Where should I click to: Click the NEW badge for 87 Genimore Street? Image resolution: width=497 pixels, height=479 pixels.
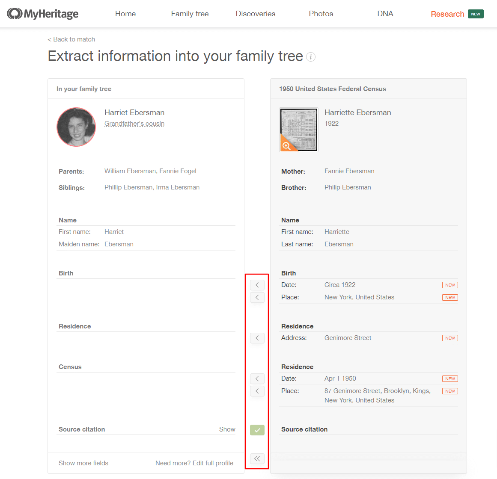(450, 391)
